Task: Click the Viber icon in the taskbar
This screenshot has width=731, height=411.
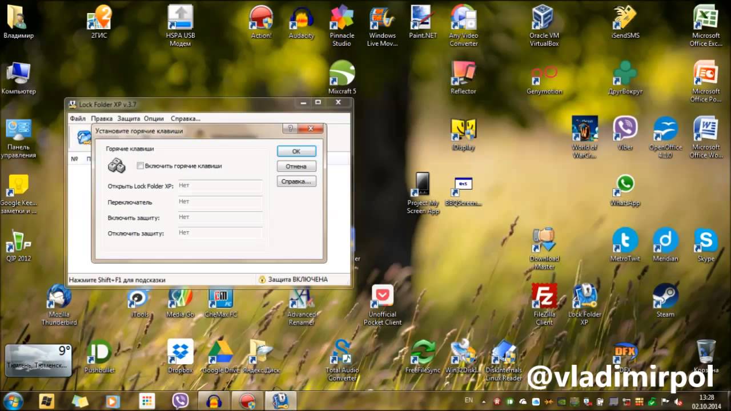Action: [x=180, y=401]
